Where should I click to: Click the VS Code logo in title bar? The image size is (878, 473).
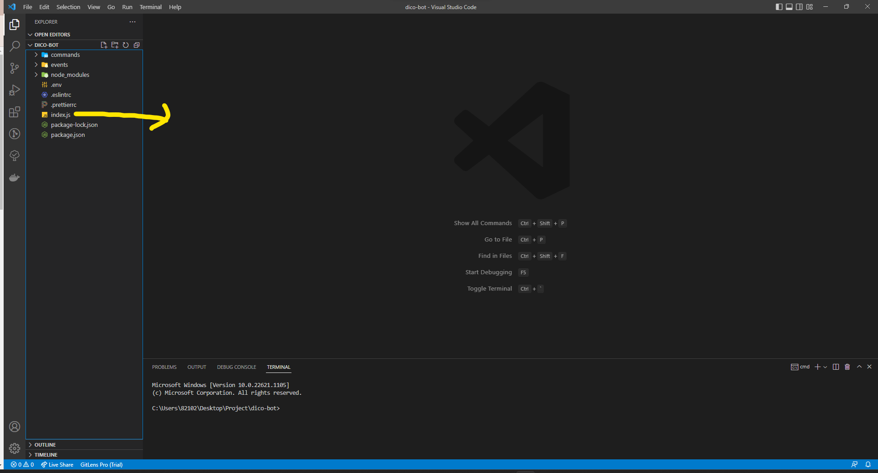(x=12, y=7)
